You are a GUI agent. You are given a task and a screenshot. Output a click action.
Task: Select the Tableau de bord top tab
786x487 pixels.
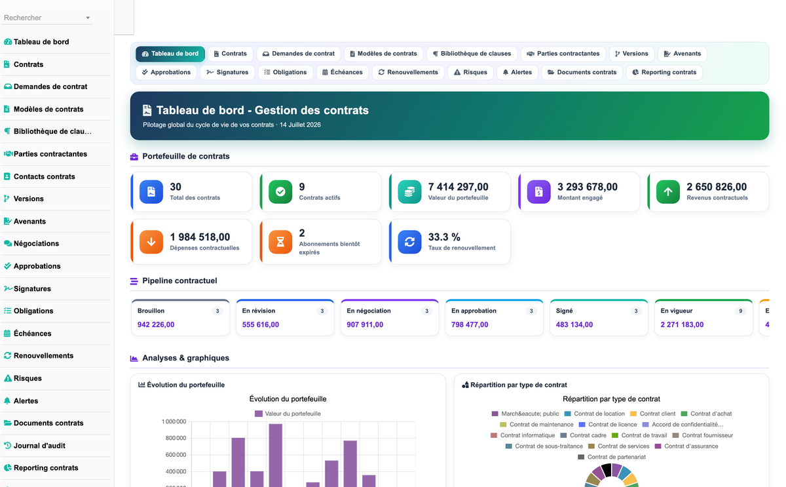[170, 54]
